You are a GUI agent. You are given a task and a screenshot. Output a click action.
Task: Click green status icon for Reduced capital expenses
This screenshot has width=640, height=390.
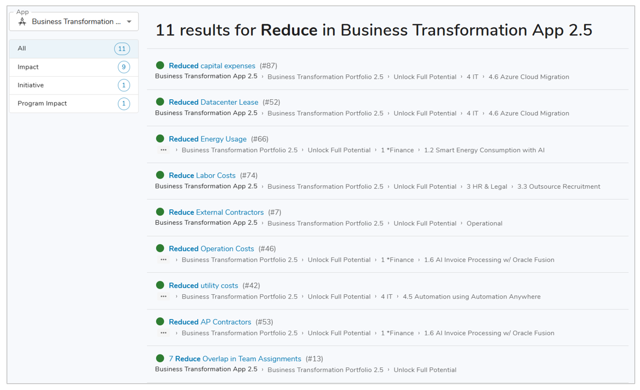tap(160, 65)
